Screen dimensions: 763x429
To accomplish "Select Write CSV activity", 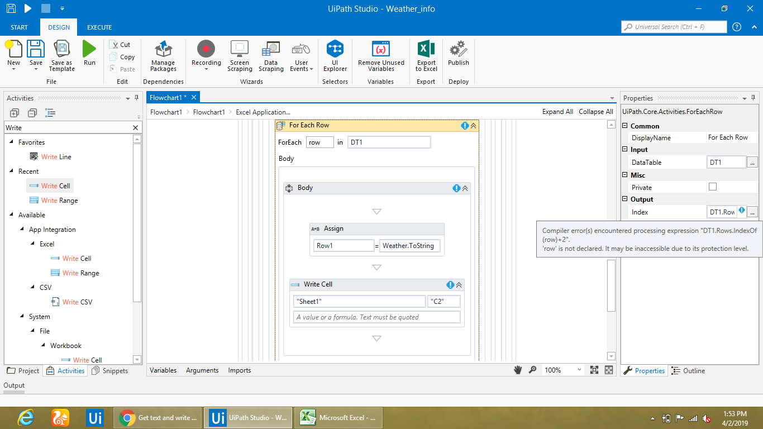I will pos(71,302).
